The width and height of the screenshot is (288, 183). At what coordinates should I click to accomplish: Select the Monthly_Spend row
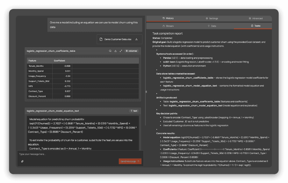click(83, 71)
